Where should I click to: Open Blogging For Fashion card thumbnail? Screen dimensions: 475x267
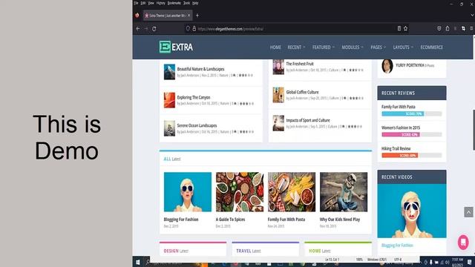point(188,192)
